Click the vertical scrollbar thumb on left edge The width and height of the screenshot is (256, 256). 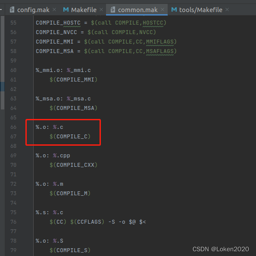tap(3, 62)
